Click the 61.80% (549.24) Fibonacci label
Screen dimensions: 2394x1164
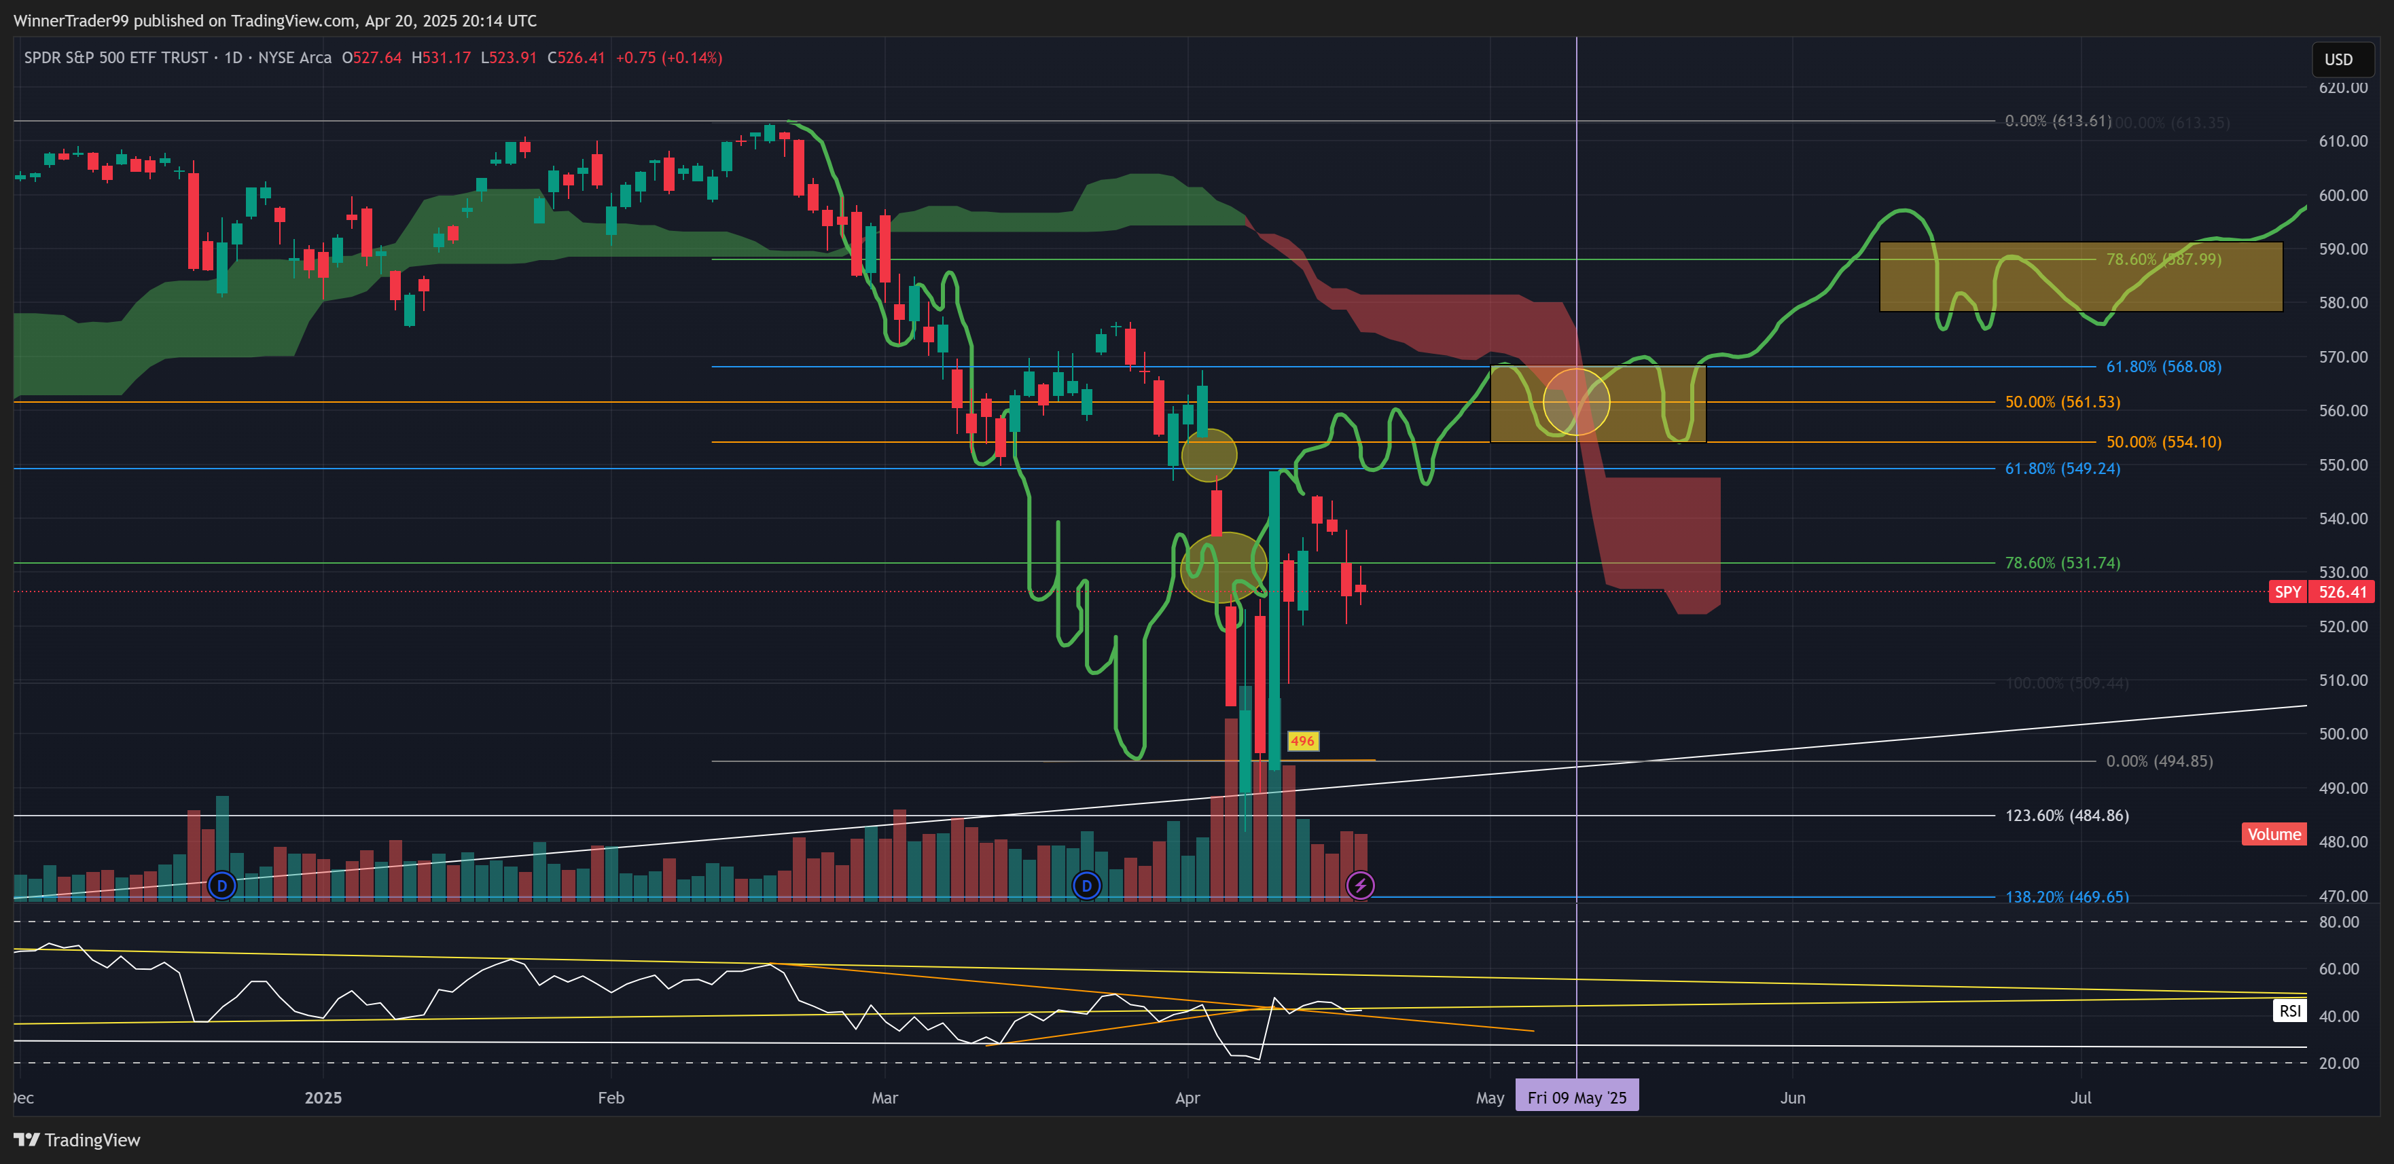tap(2062, 468)
